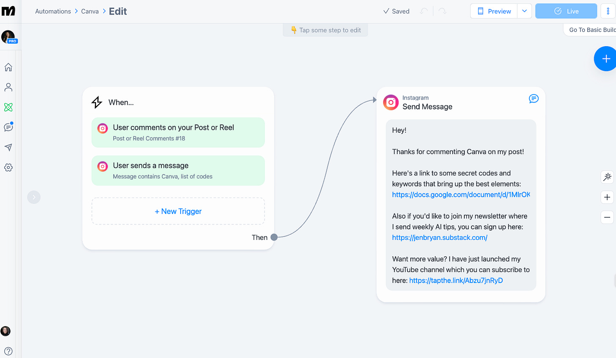Select User sends a message trigger
Image resolution: width=616 pixels, height=358 pixels.
point(178,170)
